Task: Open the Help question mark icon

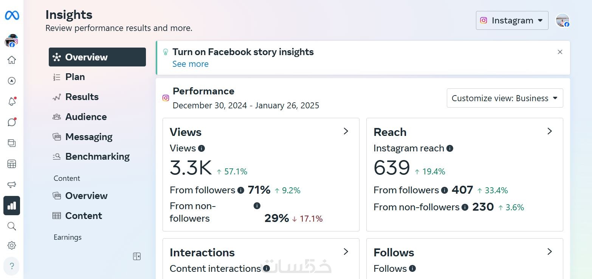Action: click(x=12, y=266)
